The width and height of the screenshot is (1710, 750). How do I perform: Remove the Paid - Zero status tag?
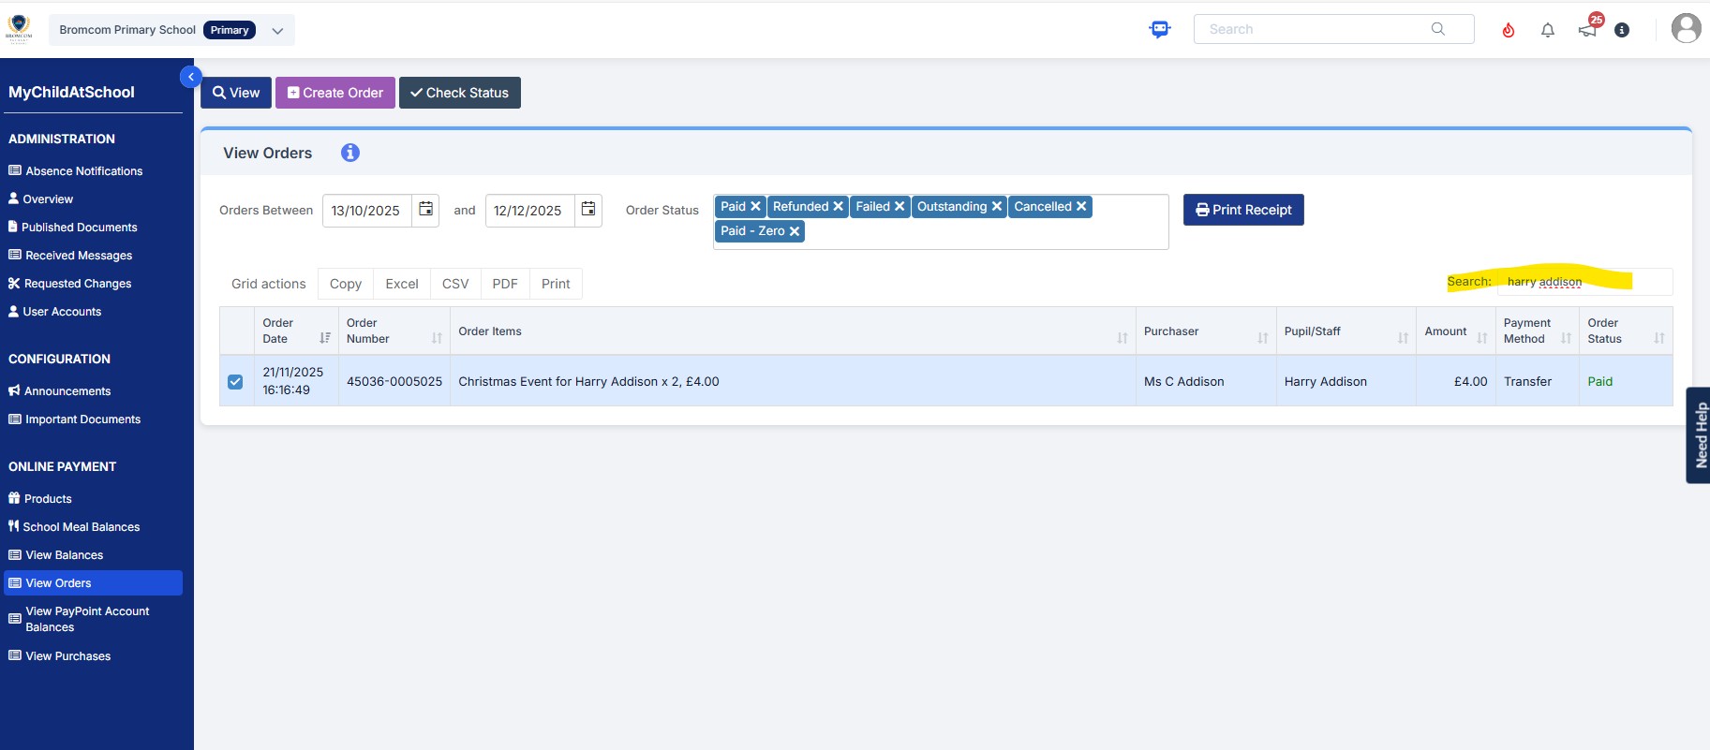(795, 231)
